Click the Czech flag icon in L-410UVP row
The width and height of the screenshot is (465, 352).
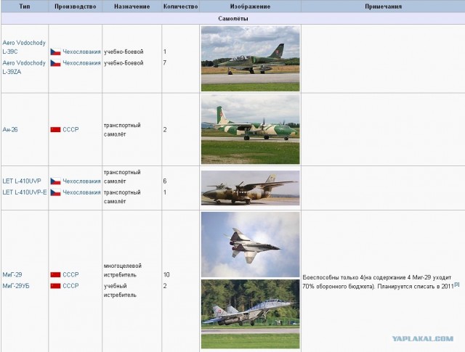(55, 181)
